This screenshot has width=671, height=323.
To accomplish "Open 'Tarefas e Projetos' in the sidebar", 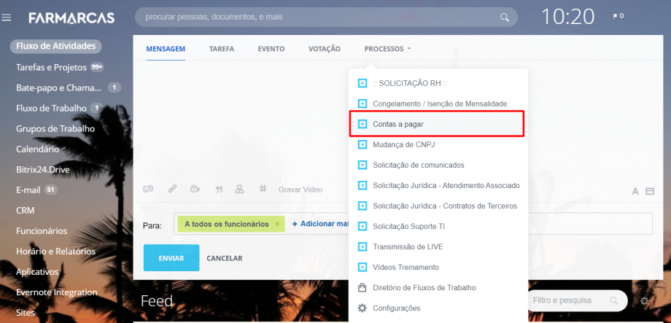I will (51, 67).
